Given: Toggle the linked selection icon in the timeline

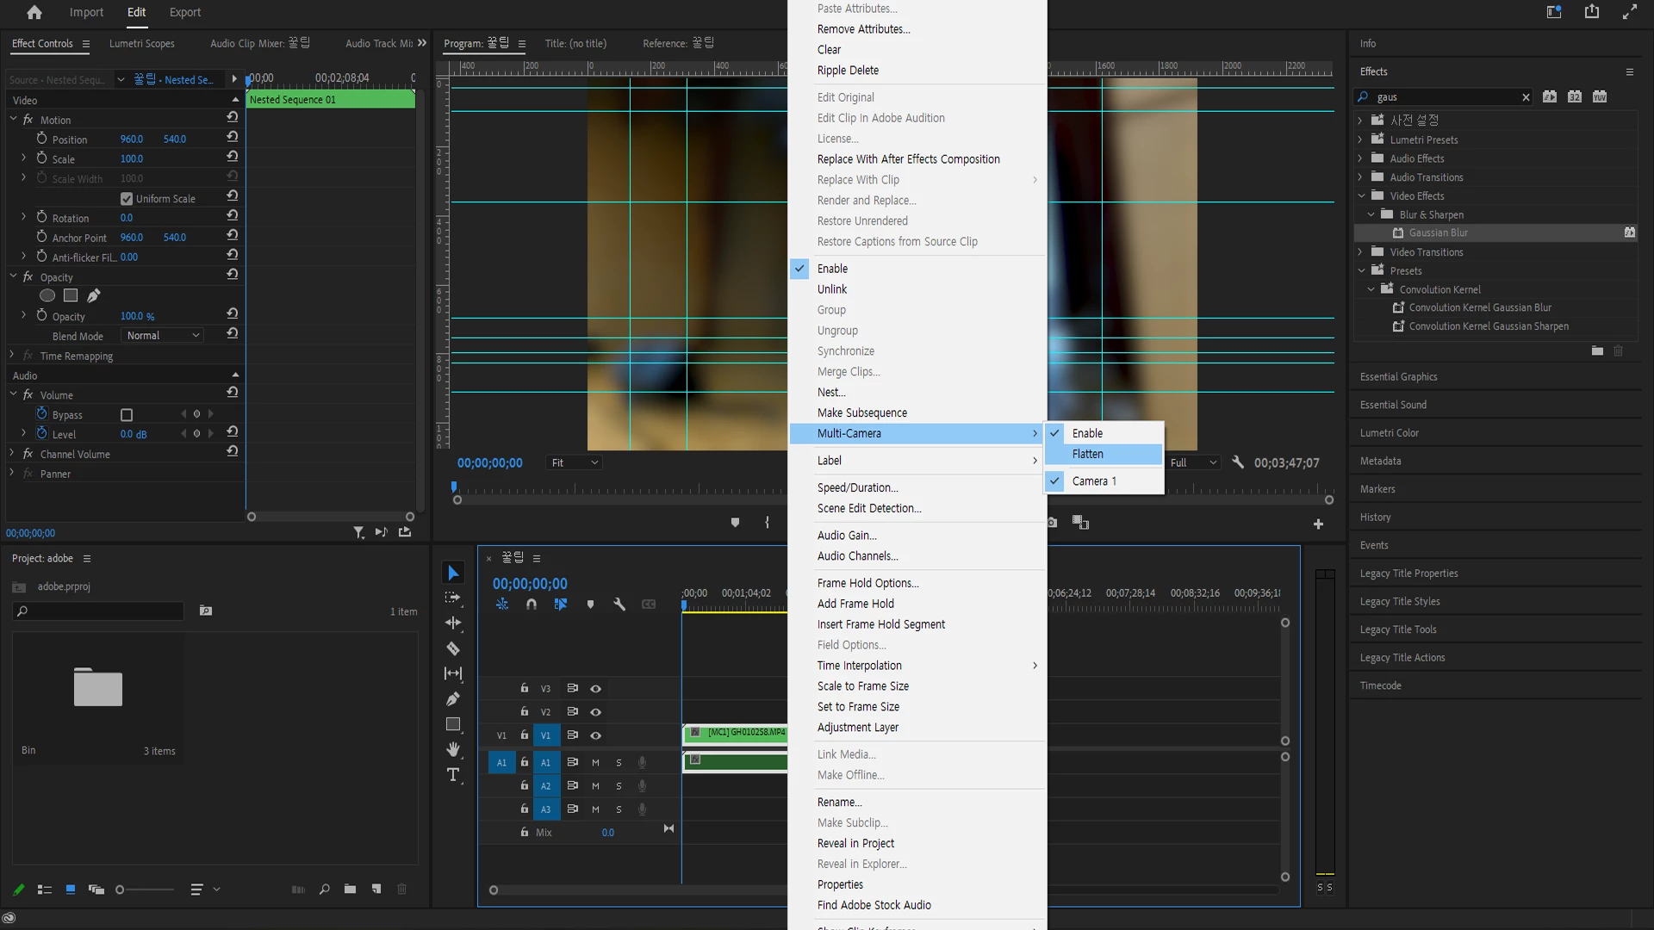Looking at the screenshot, I should click(560, 604).
